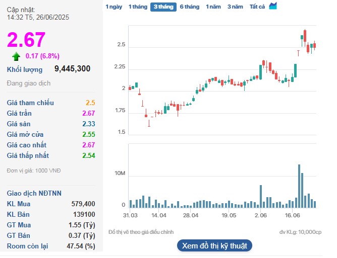This screenshot has width=337, height=258.
Task: Click the Giá tham chiếu value 2.5
Action: click(x=90, y=103)
